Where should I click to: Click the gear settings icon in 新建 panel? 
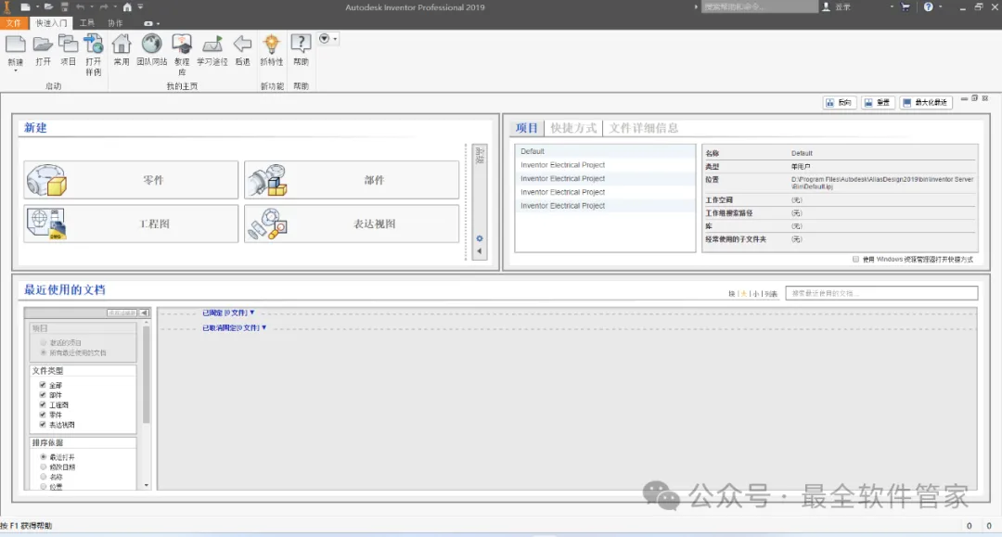(480, 238)
